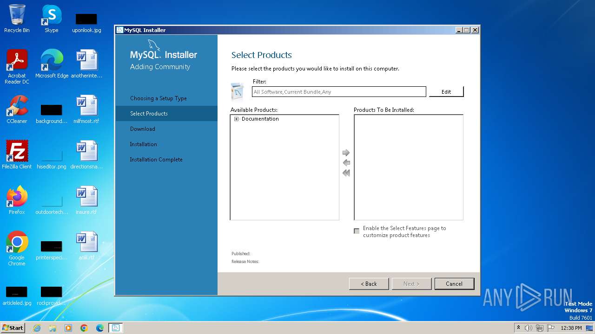This screenshot has height=334, width=595.
Task: Enable the Select Features page checkbox
Action: 357,231
